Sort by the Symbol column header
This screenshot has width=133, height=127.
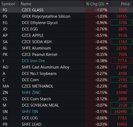8,4
